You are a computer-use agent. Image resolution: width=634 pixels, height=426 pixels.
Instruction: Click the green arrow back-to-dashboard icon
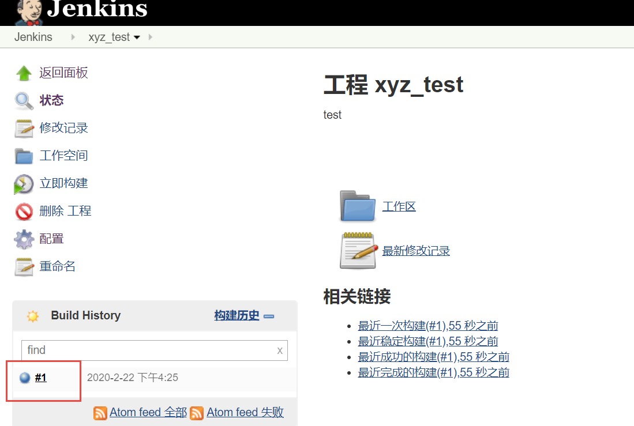click(x=24, y=73)
